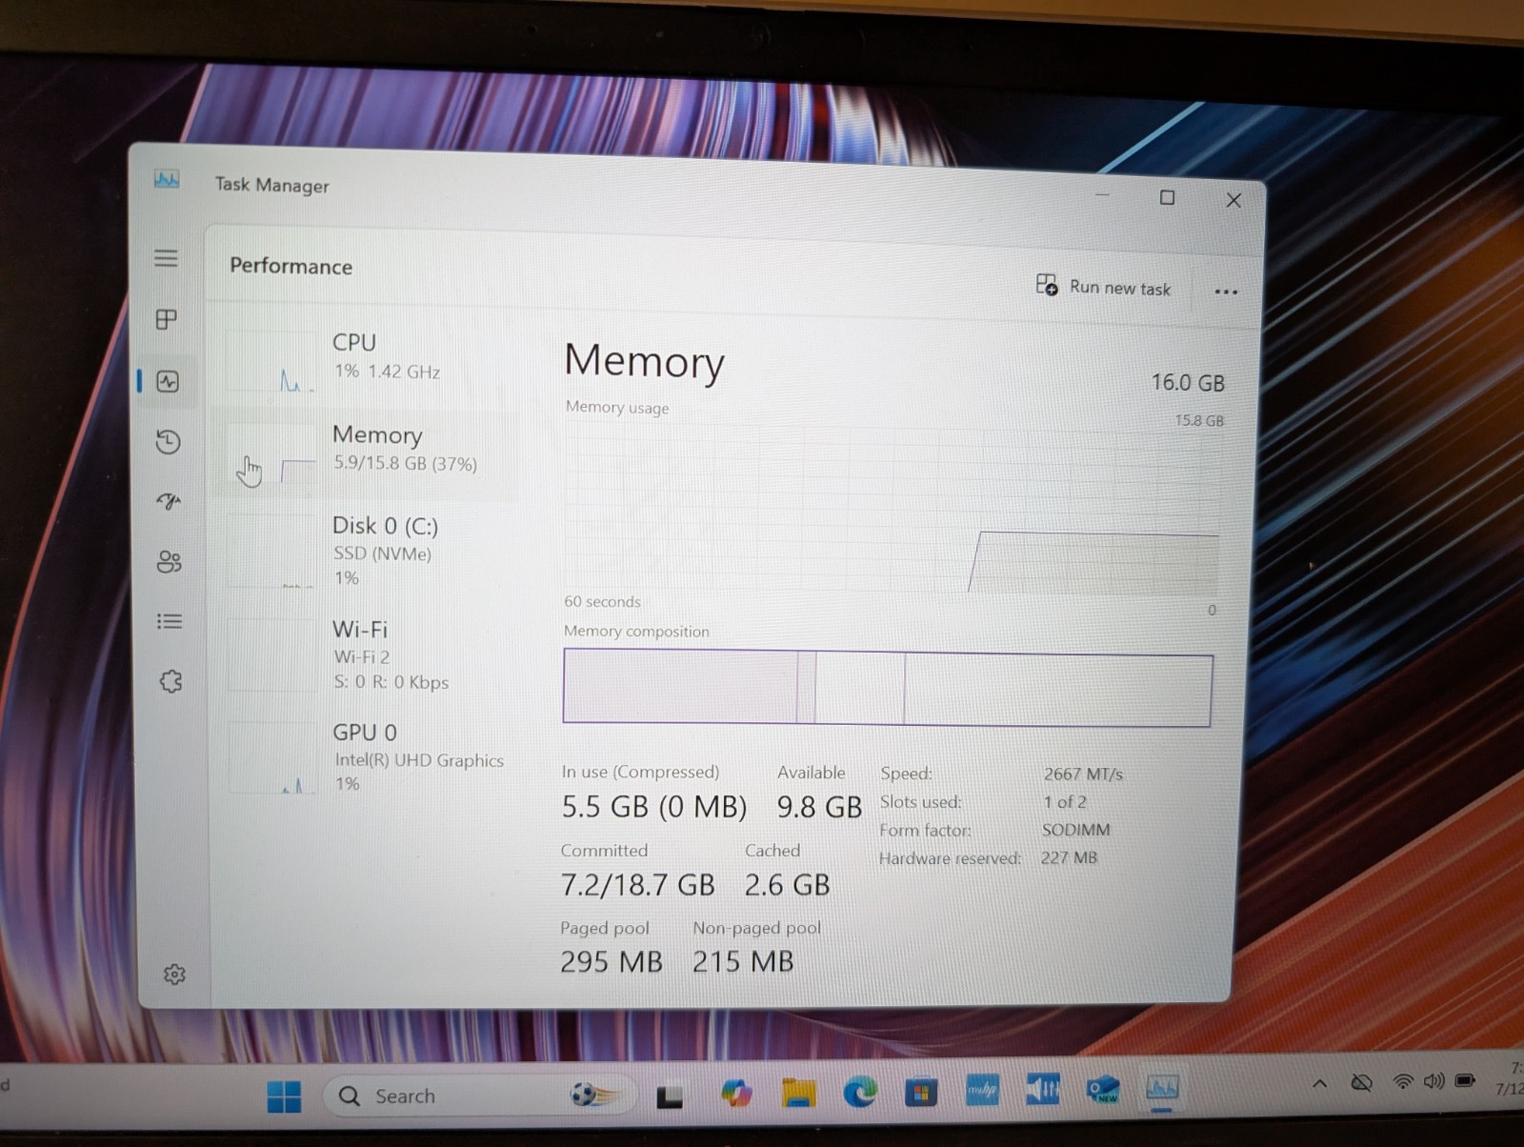Open the Users page icon
The image size is (1524, 1147).
point(169,561)
